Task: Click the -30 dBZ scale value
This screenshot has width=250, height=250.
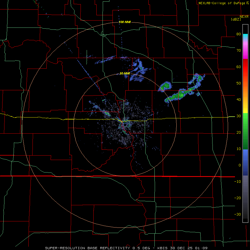Action: point(237,214)
